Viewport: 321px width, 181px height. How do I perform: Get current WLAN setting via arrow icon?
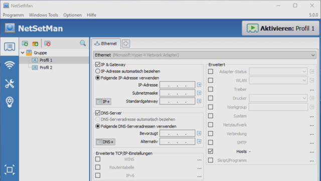point(312,80)
